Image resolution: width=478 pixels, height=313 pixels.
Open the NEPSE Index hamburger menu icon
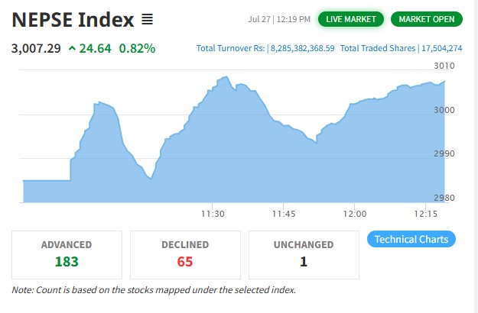tap(148, 19)
